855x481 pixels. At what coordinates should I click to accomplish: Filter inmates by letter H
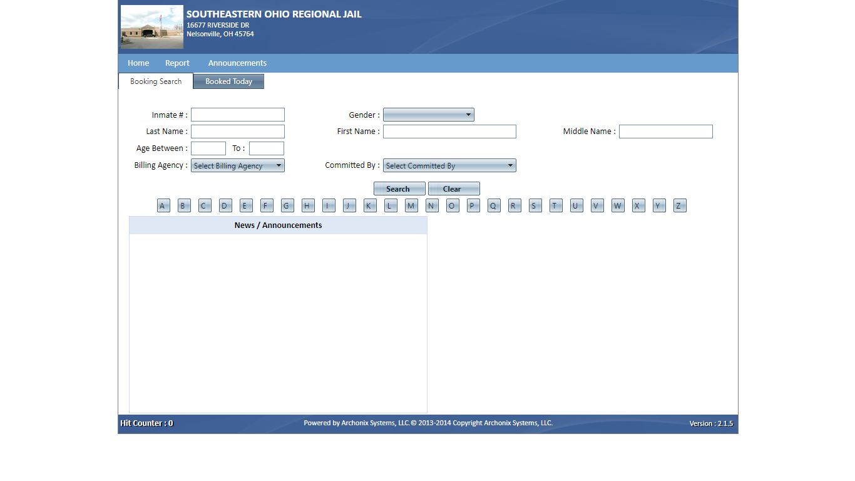pyautogui.click(x=308, y=205)
